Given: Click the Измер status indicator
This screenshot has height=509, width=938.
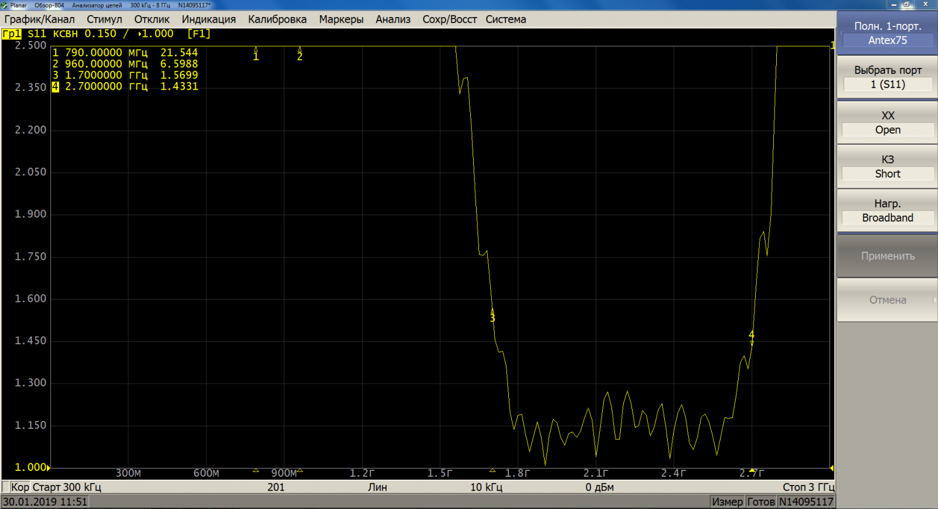Looking at the screenshot, I should pos(727,501).
